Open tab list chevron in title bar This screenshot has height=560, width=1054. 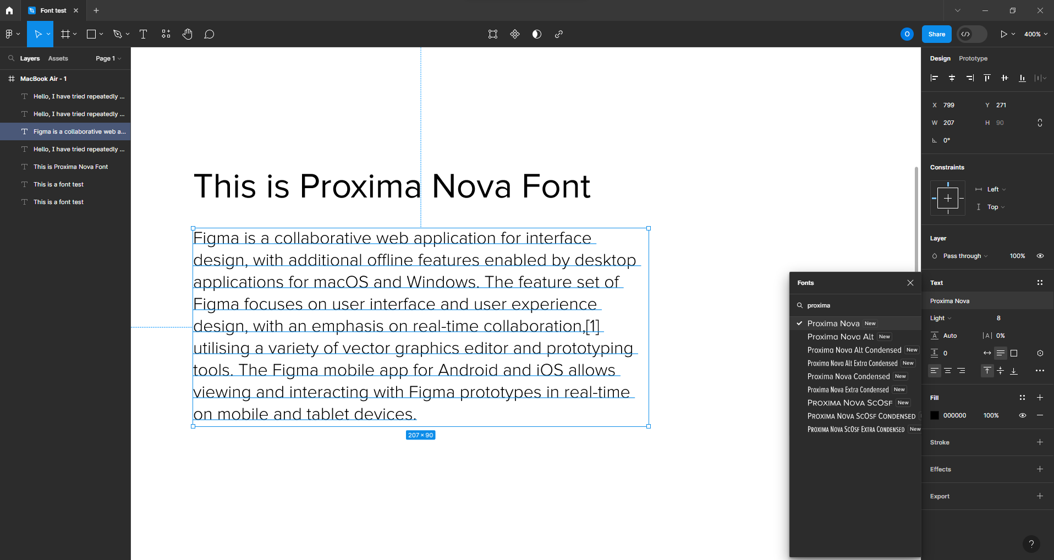pos(958,10)
